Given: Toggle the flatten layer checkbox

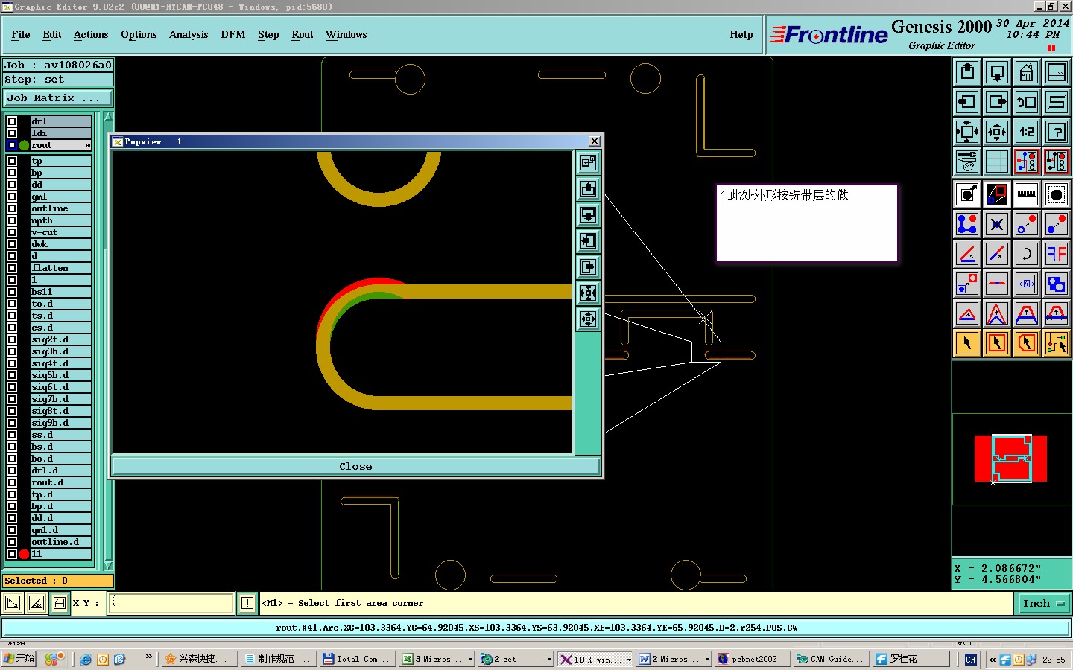Looking at the screenshot, I should click(12, 268).
